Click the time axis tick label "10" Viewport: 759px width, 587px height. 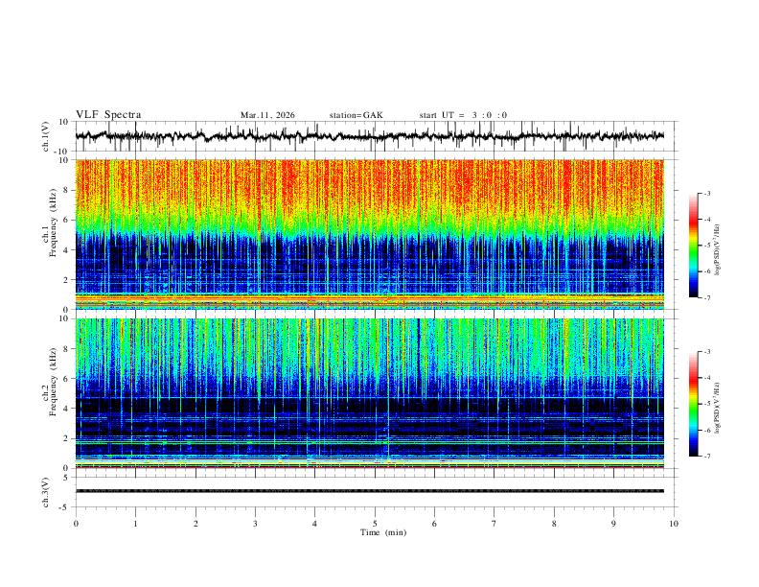(x=674, y=524)
